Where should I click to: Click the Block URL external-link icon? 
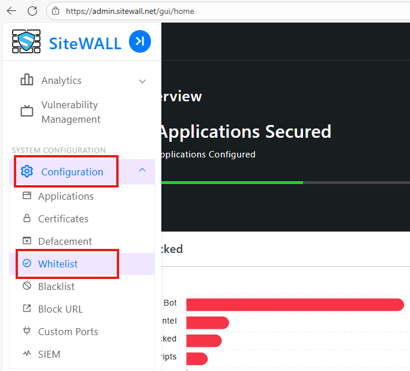pos(27,309)
